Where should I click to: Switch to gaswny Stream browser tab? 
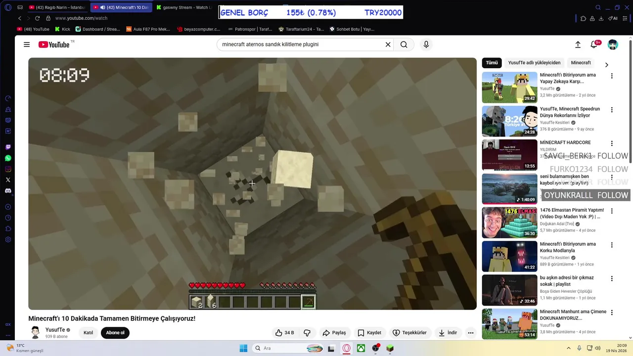[x=183, y=7]
